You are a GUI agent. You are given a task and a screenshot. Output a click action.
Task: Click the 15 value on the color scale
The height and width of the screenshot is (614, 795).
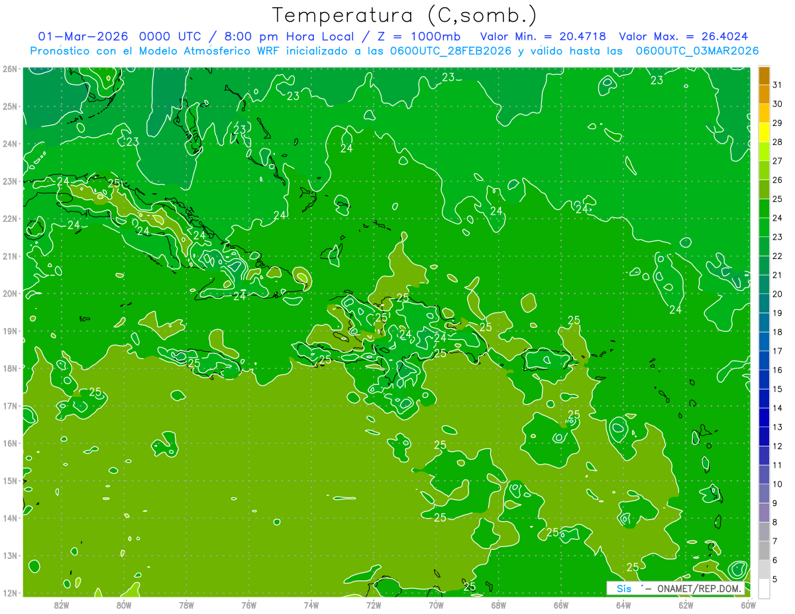pos(777,389)
